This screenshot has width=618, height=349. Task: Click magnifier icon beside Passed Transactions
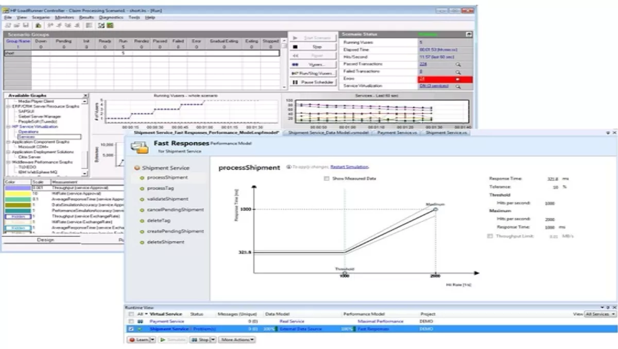(x=457, y=65)
